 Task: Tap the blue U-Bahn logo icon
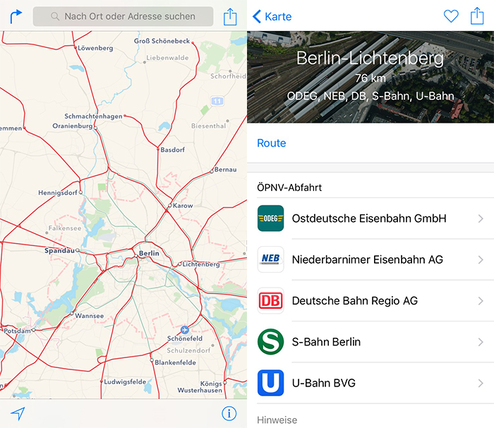pos(270,383)
